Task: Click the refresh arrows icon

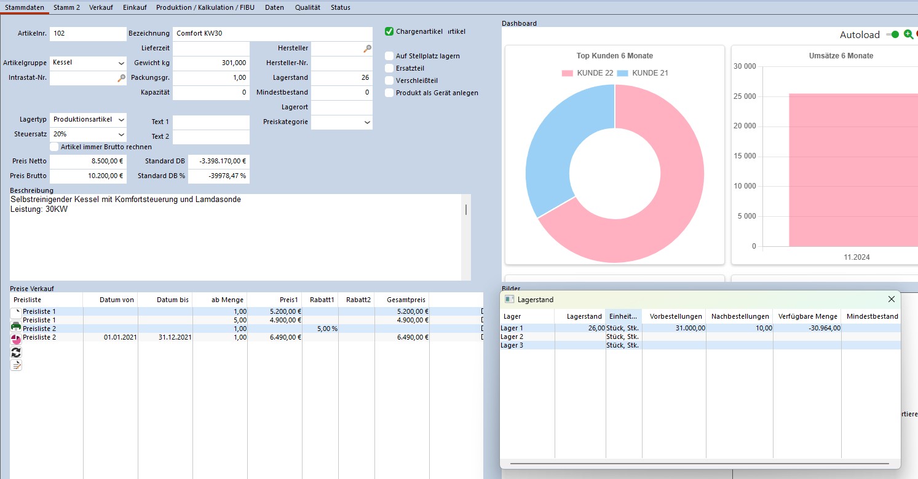Action: [16, 352]
